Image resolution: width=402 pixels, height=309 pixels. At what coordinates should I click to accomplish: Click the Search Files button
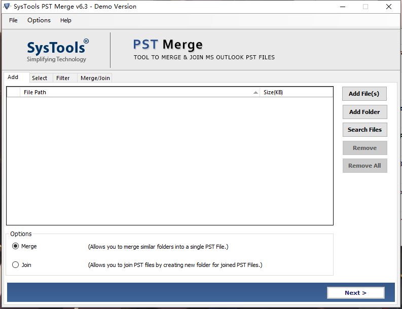click(x=365, y=130)
